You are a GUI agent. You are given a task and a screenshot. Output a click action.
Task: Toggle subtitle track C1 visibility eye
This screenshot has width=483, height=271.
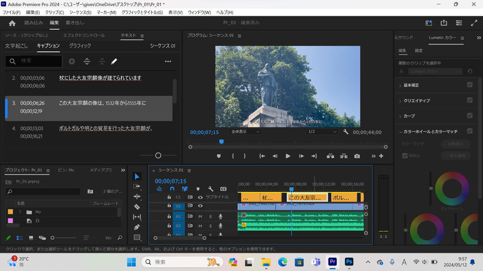[x=200, y=198]
